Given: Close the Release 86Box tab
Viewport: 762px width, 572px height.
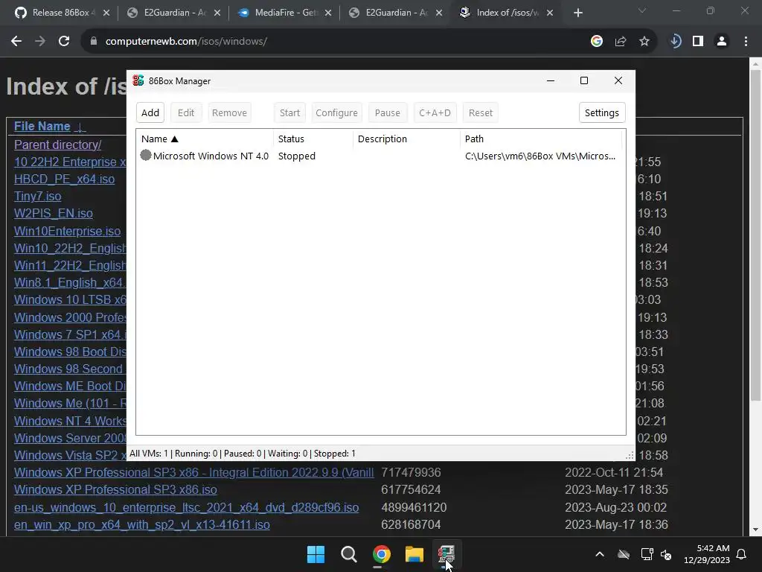Looking at the screenshot, I should [x=106, y=13].
